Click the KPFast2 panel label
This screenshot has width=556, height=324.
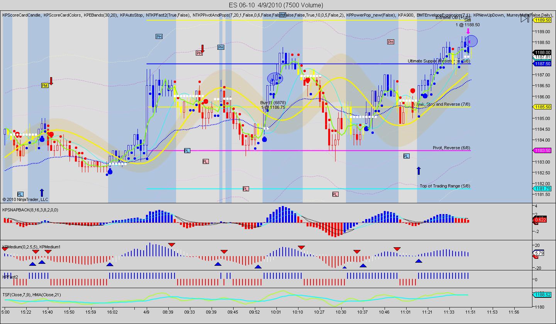(x=10, y=277)
